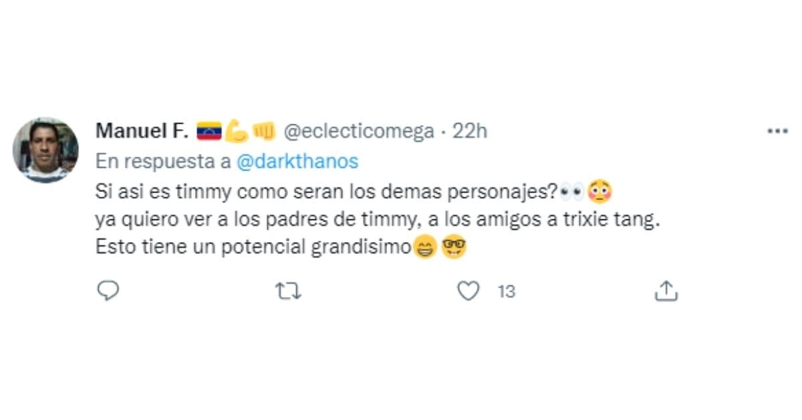Click the like count showing 13
The height and width of the screenshot is (420, 802).
click(507, 291)
